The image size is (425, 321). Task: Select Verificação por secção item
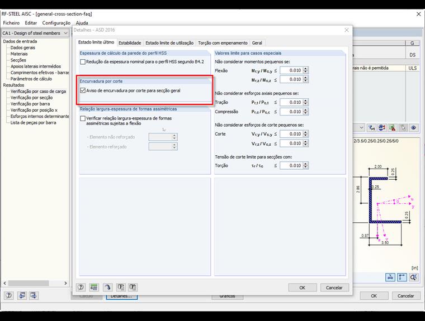click(31, 98)
